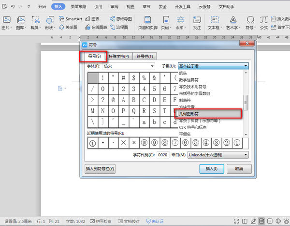The height and width of the screenshot is (226, 290).
Task: Open the Unicode source (来自) dropdown
Action: pyautogui.click(x=218, y=155)
